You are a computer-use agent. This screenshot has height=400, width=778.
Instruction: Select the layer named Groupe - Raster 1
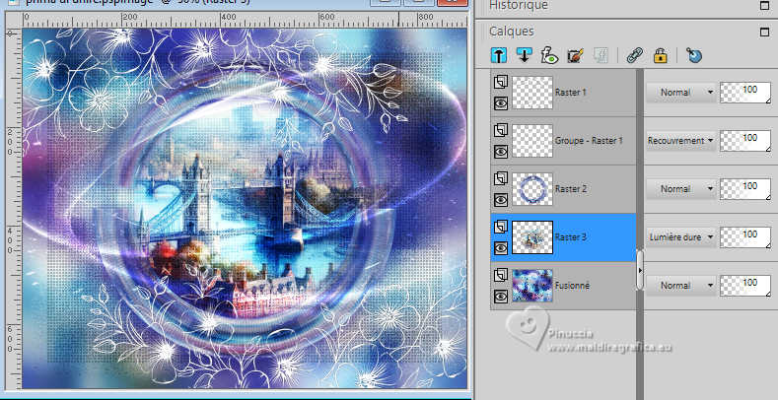pyautogui.click(x=589, y=141)
